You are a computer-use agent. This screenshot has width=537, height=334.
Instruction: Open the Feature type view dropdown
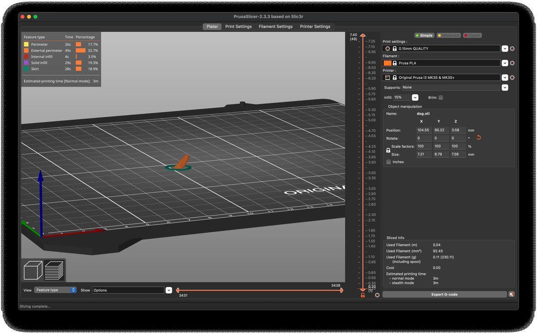[55, 290]
